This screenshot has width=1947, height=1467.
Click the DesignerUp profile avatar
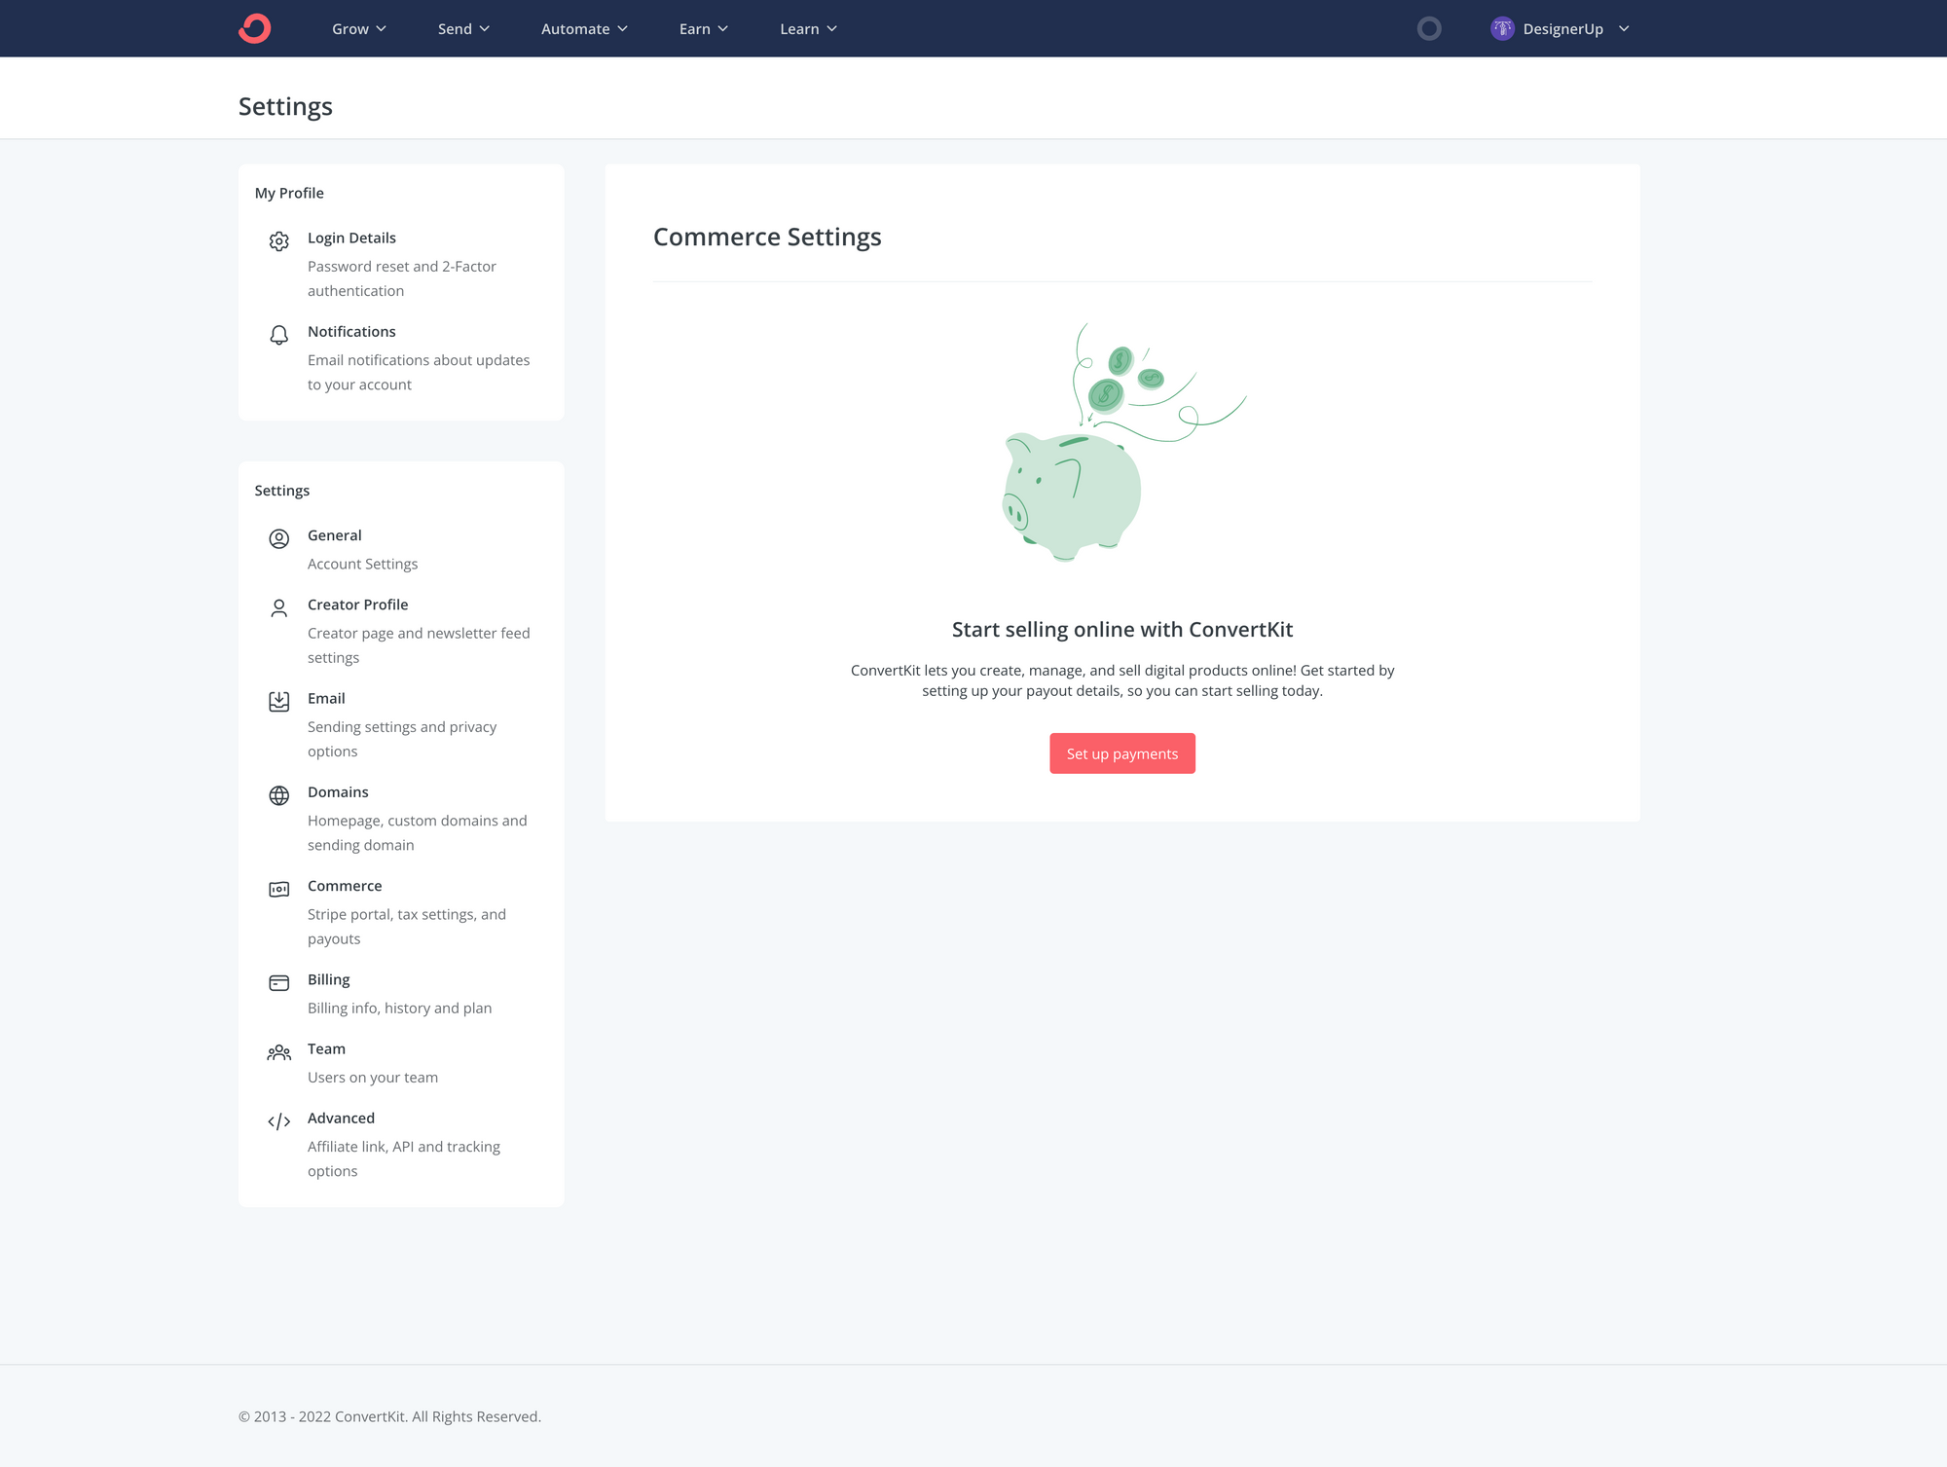pos(1502,28)
